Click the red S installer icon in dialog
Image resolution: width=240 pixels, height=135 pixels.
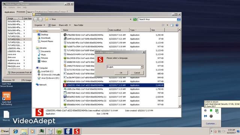100,60
